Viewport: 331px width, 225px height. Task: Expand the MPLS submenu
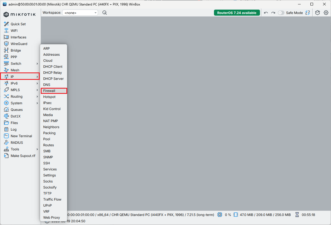click(x=37, y=90)
